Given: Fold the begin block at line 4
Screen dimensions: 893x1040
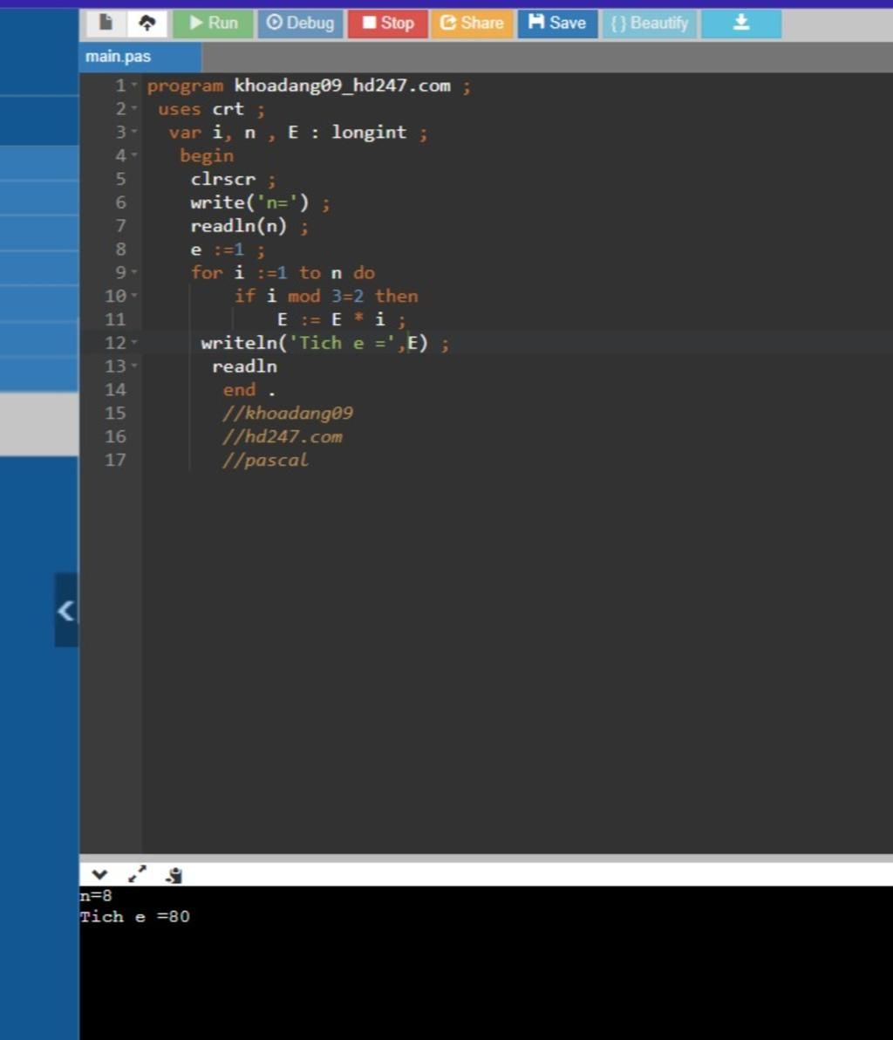Looking at the screenshot, I should [x=134, y=154].
